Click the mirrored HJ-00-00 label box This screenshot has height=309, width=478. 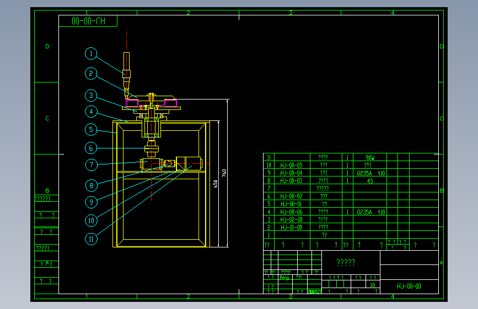88,21
